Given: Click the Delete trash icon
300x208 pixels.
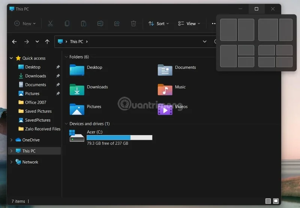Looking at the screenshot, I should pos(133,24).
